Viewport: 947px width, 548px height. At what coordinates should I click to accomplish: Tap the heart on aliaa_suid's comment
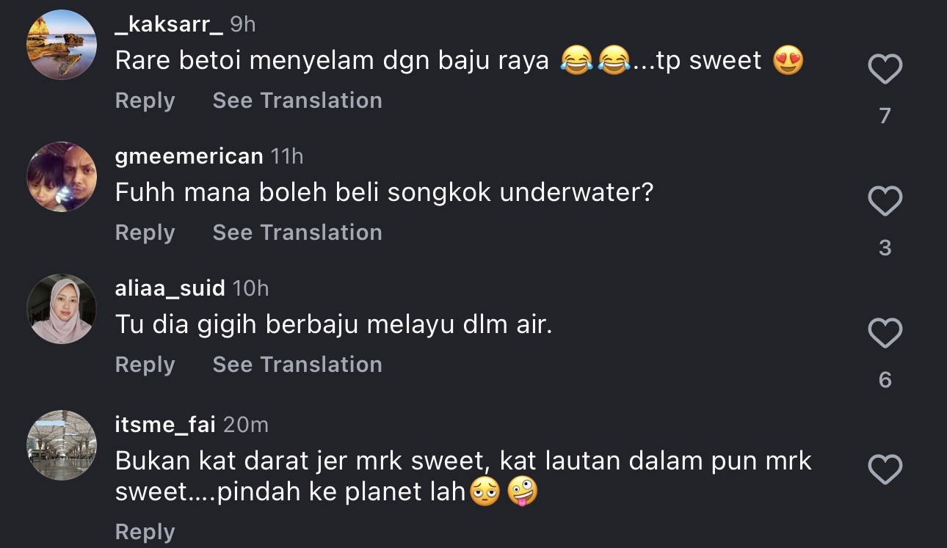885,334
